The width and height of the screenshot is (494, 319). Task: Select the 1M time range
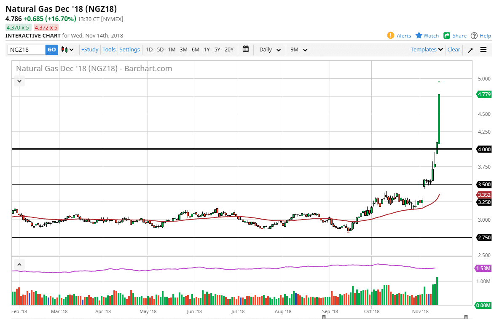(172, 50)
